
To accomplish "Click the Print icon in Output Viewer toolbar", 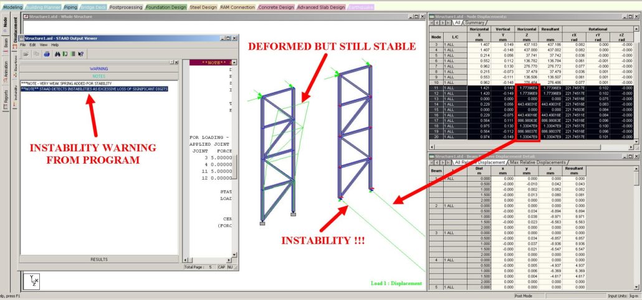I will click(46, 54).
